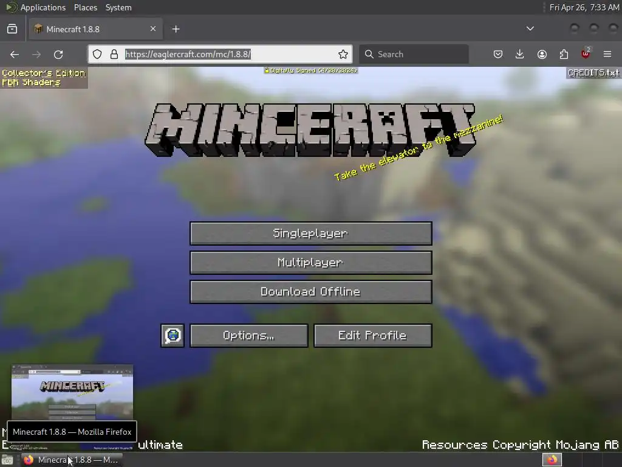The image size is (622, 467).
Task: Open the Applications menu
Action: click(36, 7)
